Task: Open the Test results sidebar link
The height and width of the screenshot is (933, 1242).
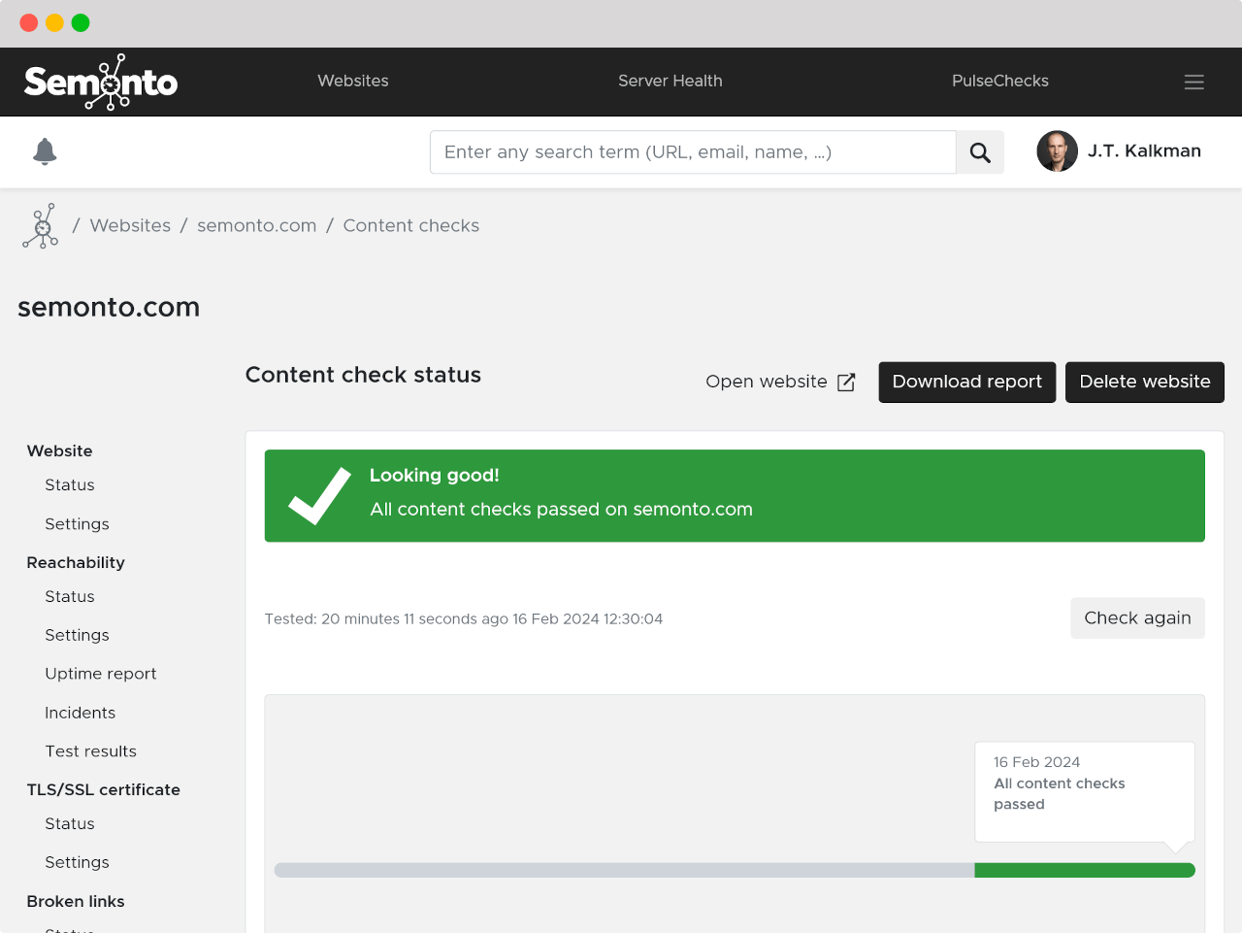Action: pyautogui.click(x=90, y=752)
